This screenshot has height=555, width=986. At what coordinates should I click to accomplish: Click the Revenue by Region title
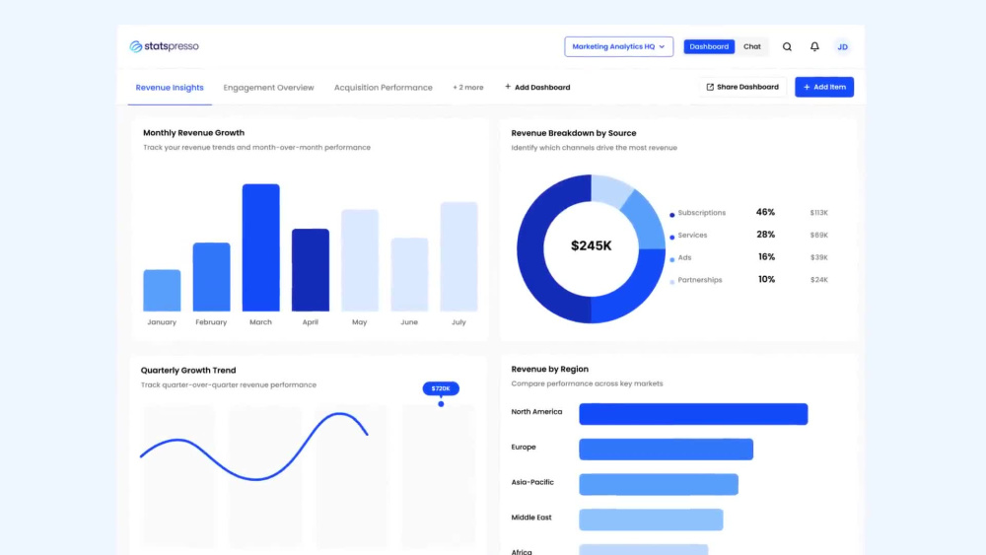[x=549, y=370]
